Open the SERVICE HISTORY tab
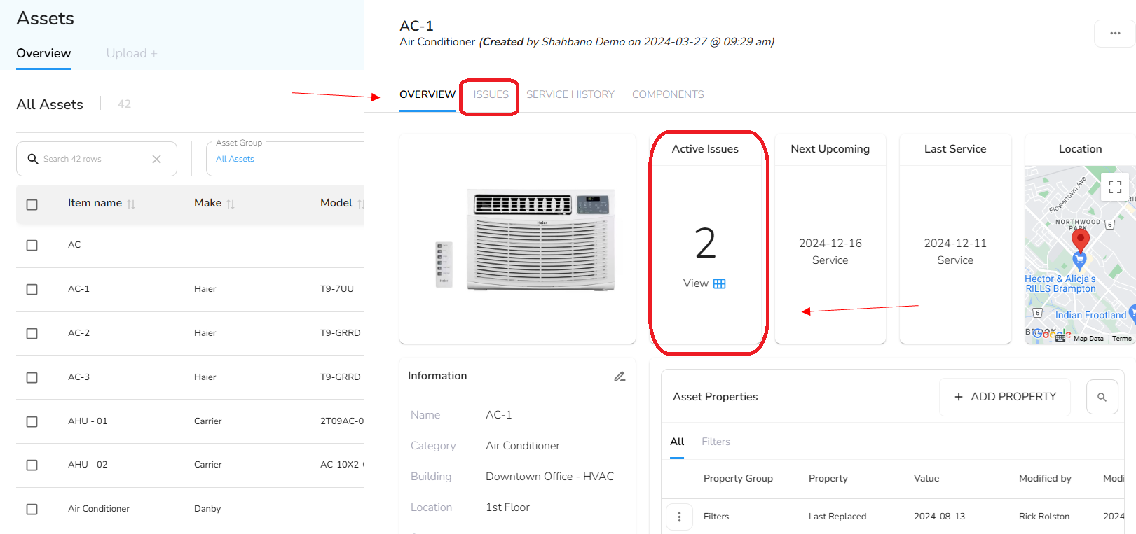This screenshot has width=1136, height=534. pos(570,94)
